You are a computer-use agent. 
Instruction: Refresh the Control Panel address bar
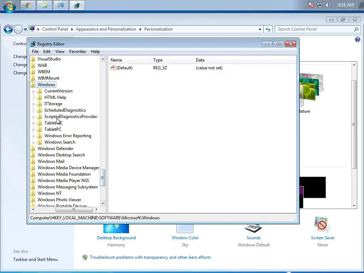coord(268,29)
